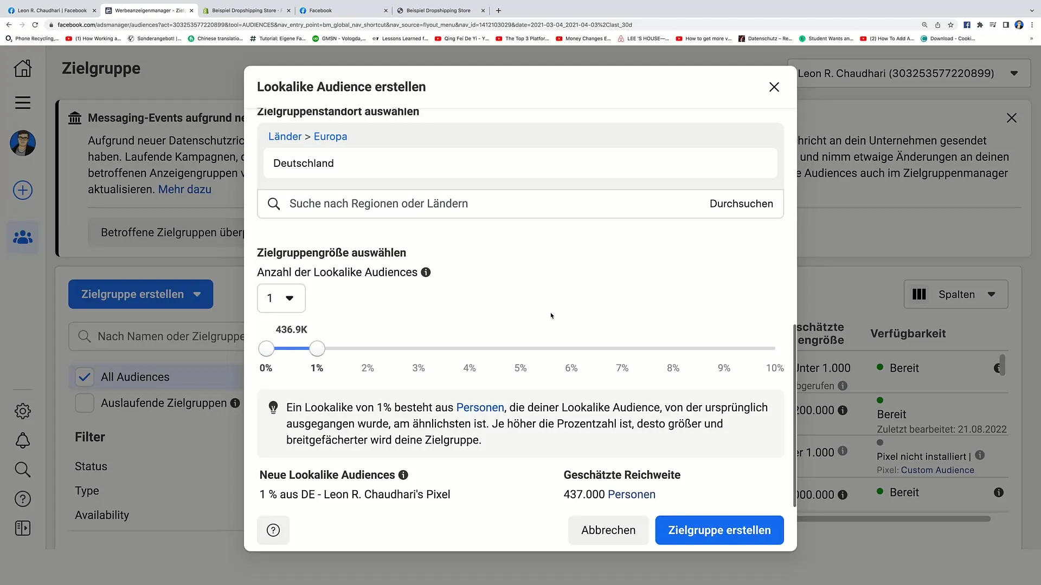Open the Mehr dazu link
The width and height of the screenshot is (1041, 585).
pyautogui.click(x=185, y=190)
